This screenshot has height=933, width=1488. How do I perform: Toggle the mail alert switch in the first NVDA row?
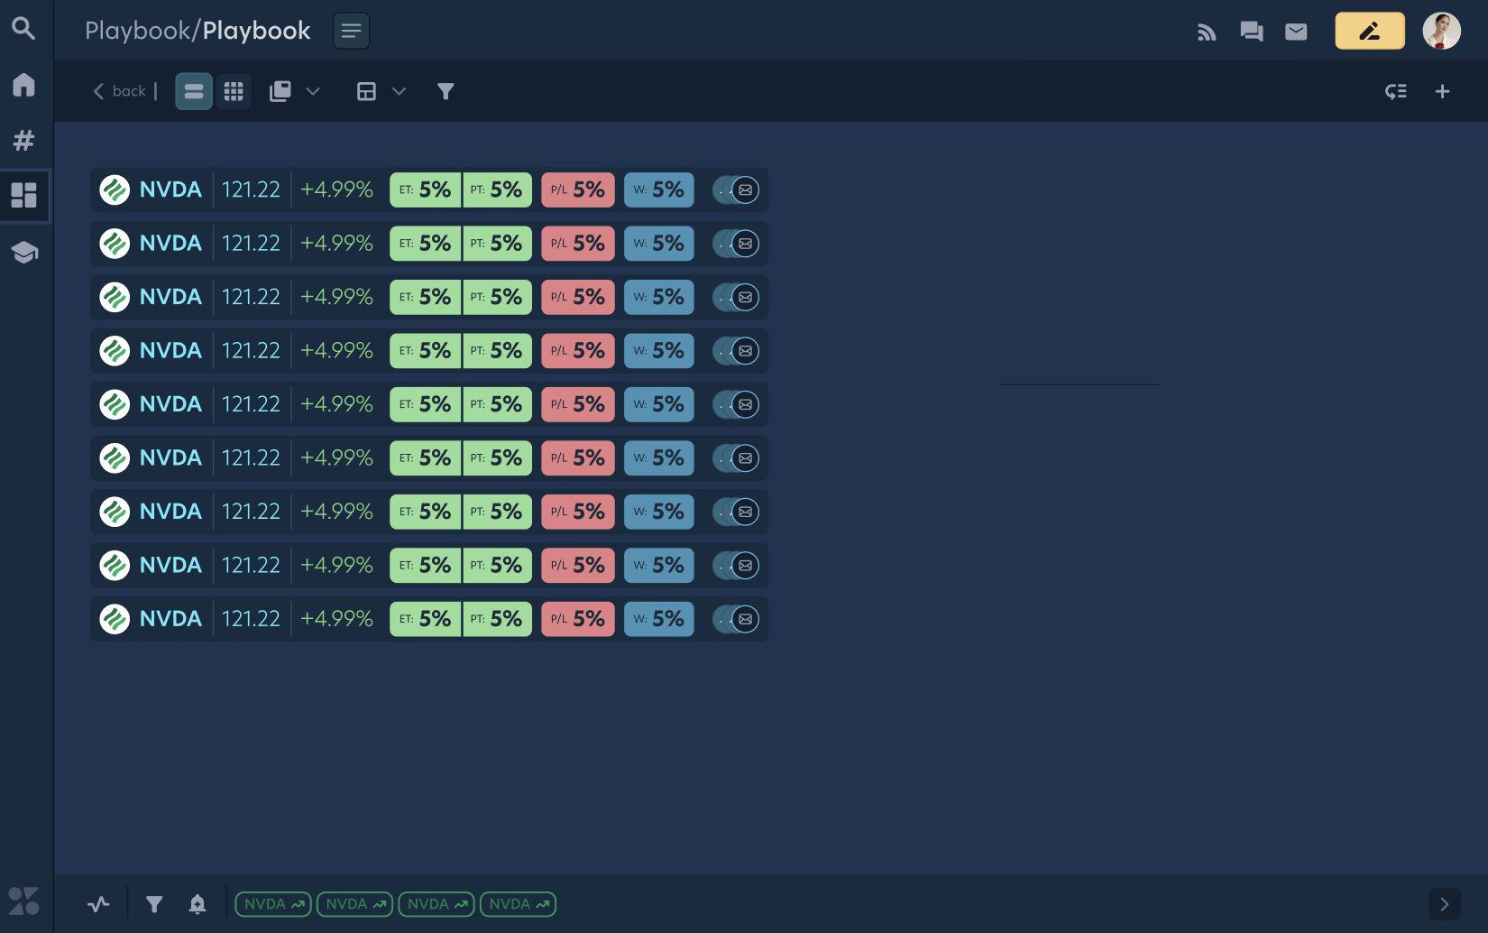pos(736,190)
